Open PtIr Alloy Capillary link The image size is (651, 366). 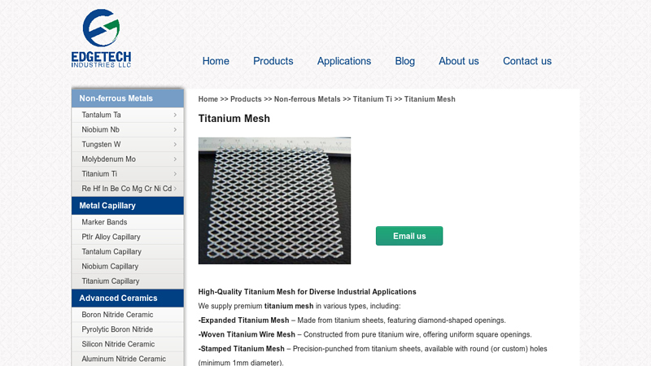(x=111, y=237)
